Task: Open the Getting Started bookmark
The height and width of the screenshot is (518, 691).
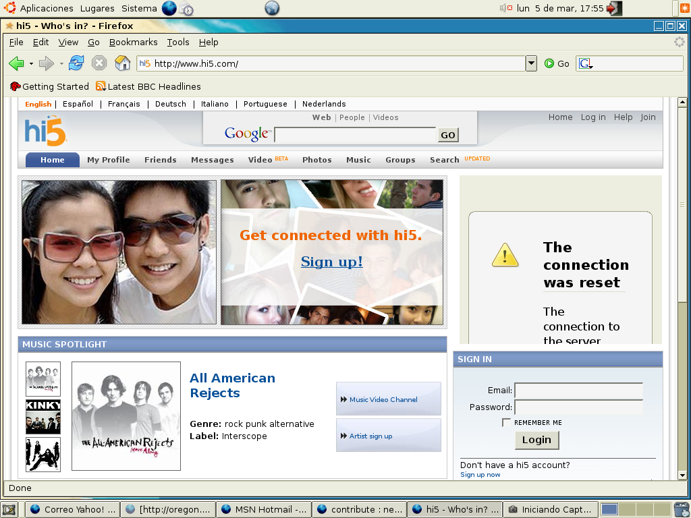Action: [49, 86]
